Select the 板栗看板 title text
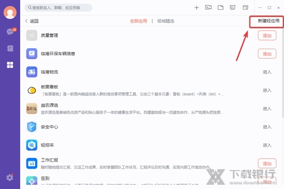This screenshot has width=284, height=189. pyautogui.click(x=49, y=87)
